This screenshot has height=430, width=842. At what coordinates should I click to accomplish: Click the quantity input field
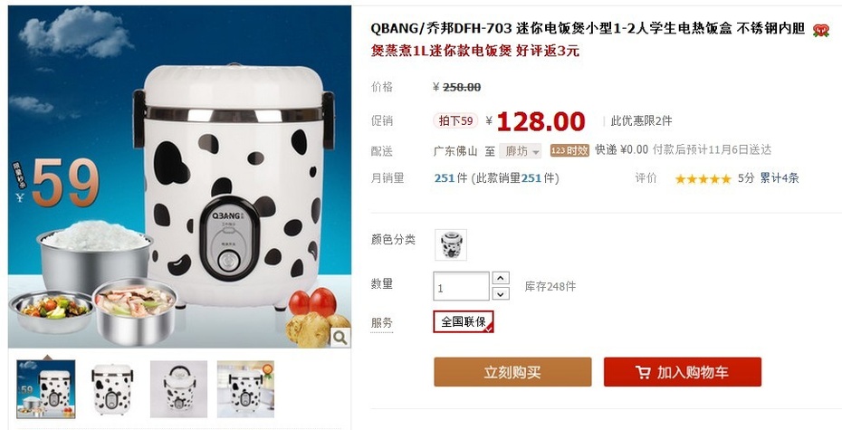(x=461, y=286)
